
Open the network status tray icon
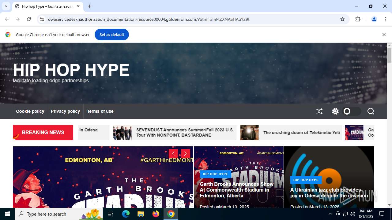345,214
